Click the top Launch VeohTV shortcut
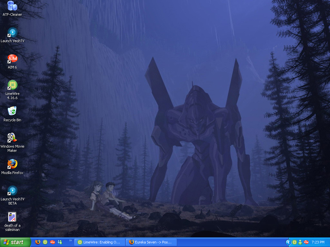 click(x=12, y=32)
